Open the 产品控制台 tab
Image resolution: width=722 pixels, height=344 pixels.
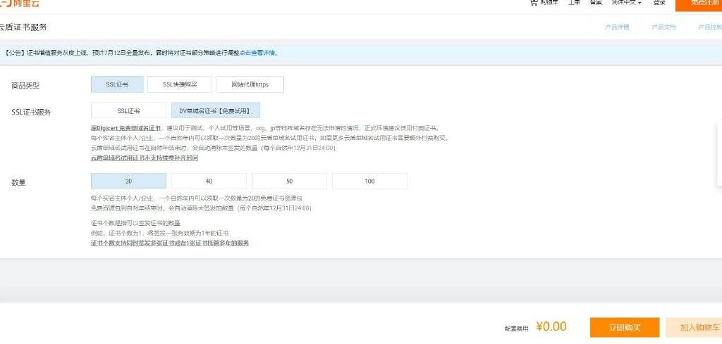point(710,27)
